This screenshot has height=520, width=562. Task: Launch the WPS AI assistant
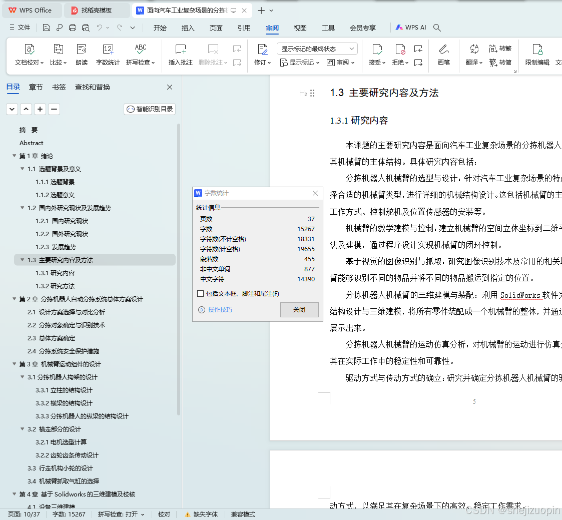tap(411, 28)
